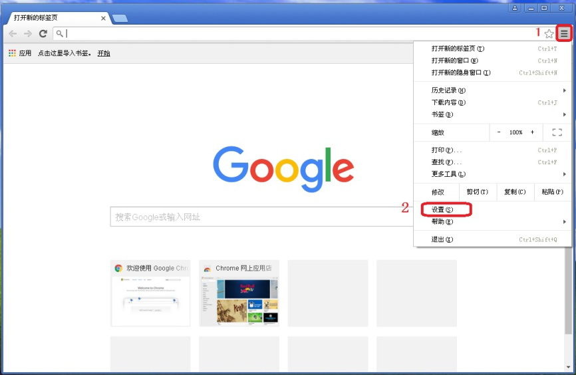The height and width of the screenshot is (375, 576).
Task: Select 退出 to quit Chrome
Action: 492,239
